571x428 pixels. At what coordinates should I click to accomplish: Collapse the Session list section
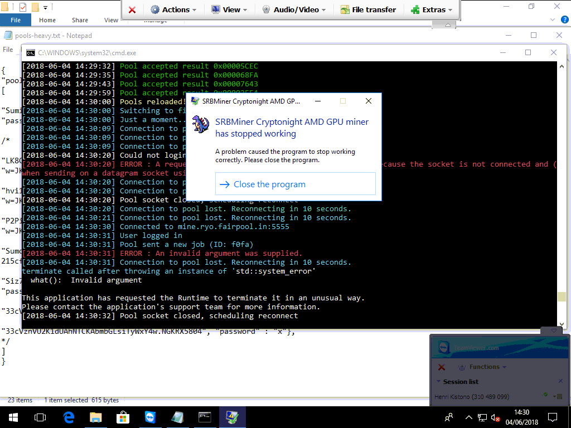coord(438,381)
